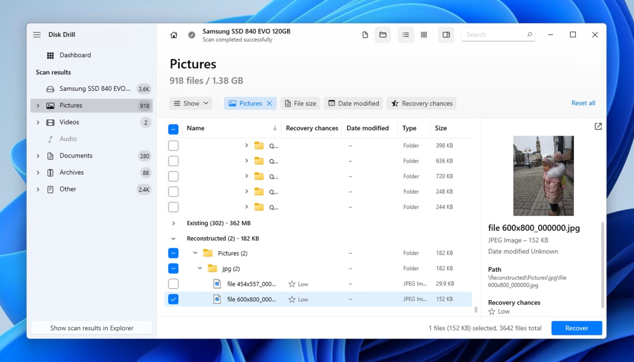Switch to flat file view mode
The height and width of the screenshot is (362, 634).
pyautogui.click(x=365, y=35)
